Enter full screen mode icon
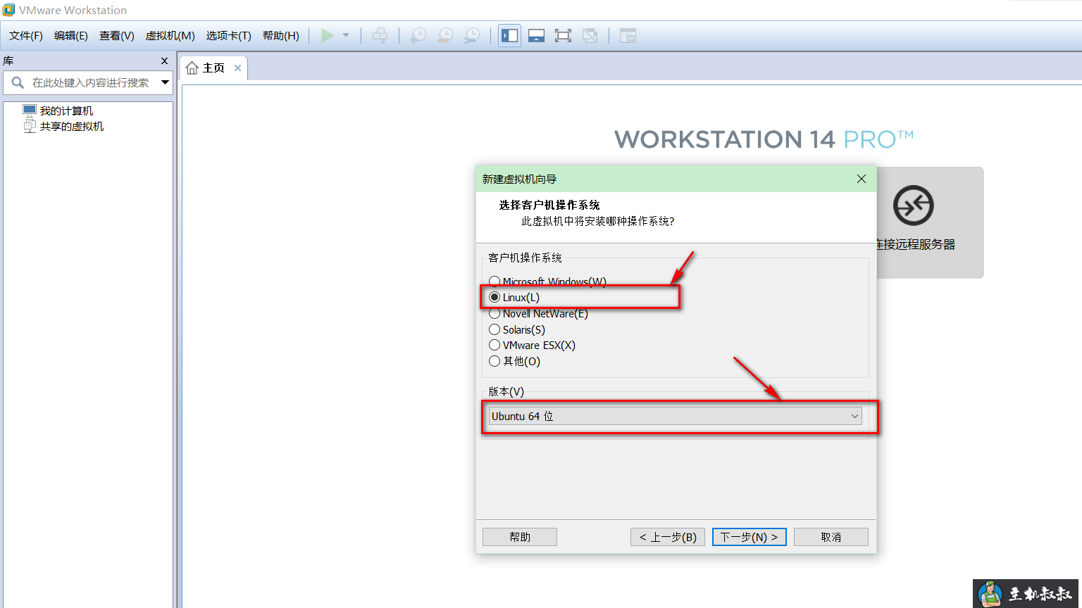 coord(563,35)
